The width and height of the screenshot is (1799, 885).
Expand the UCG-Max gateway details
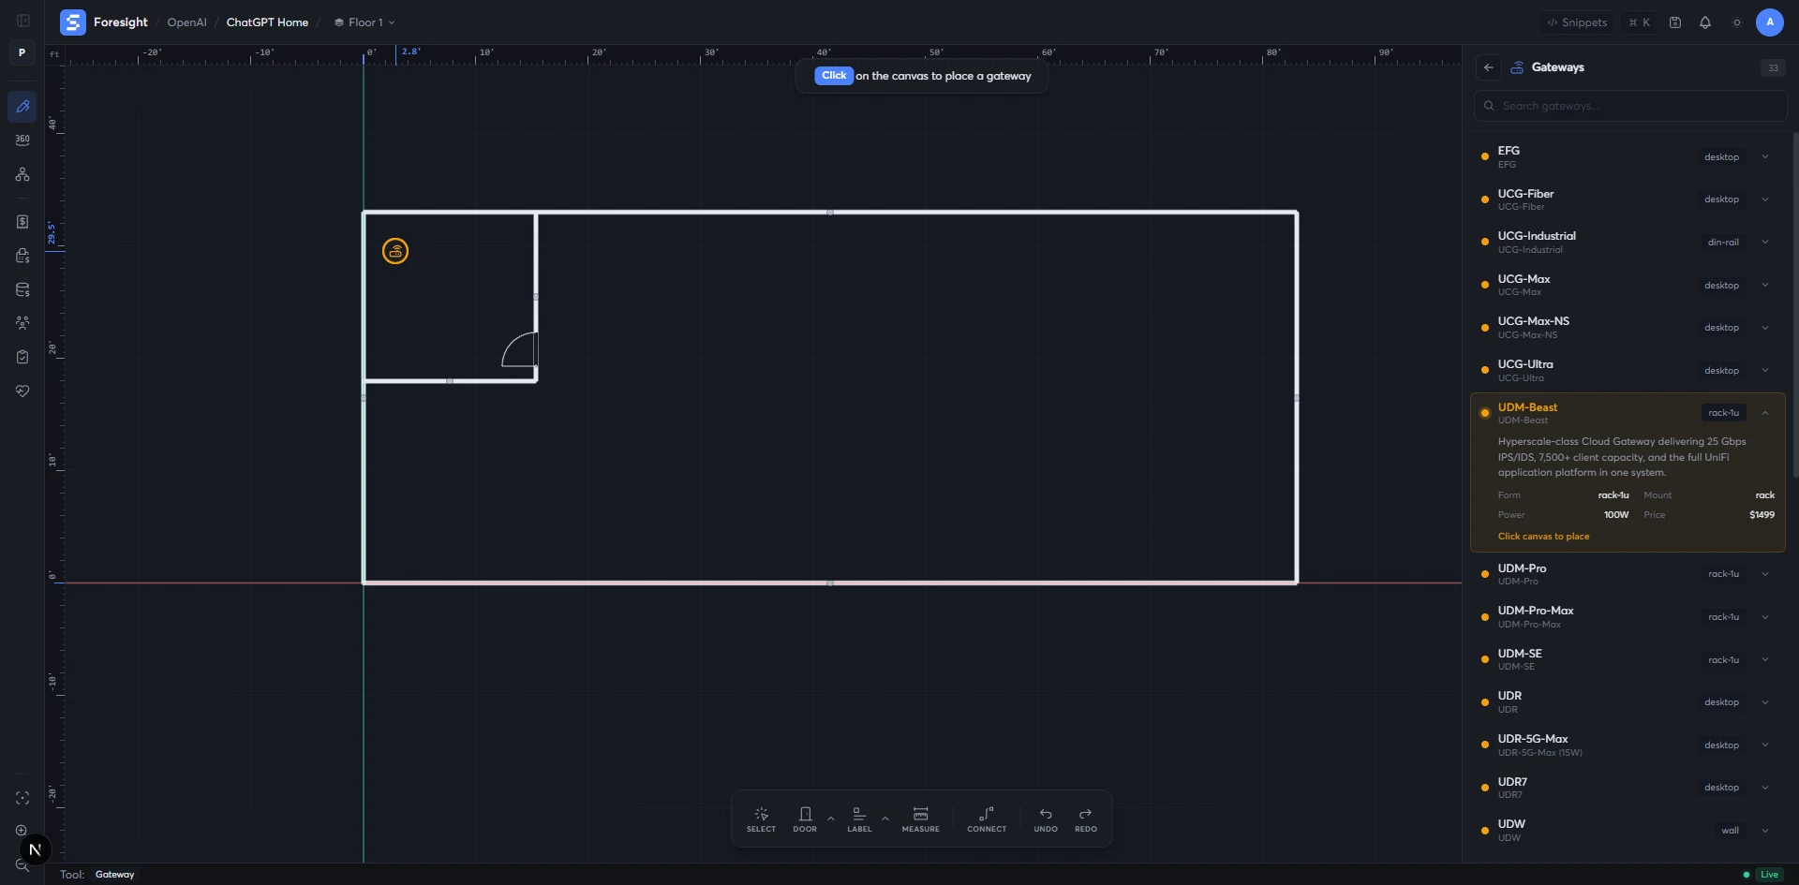click(1765, 285)
